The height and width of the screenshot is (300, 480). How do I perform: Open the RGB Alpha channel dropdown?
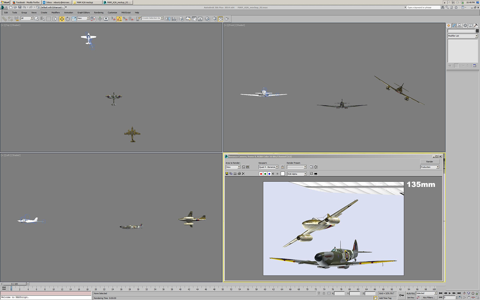[x=297, y=174]
